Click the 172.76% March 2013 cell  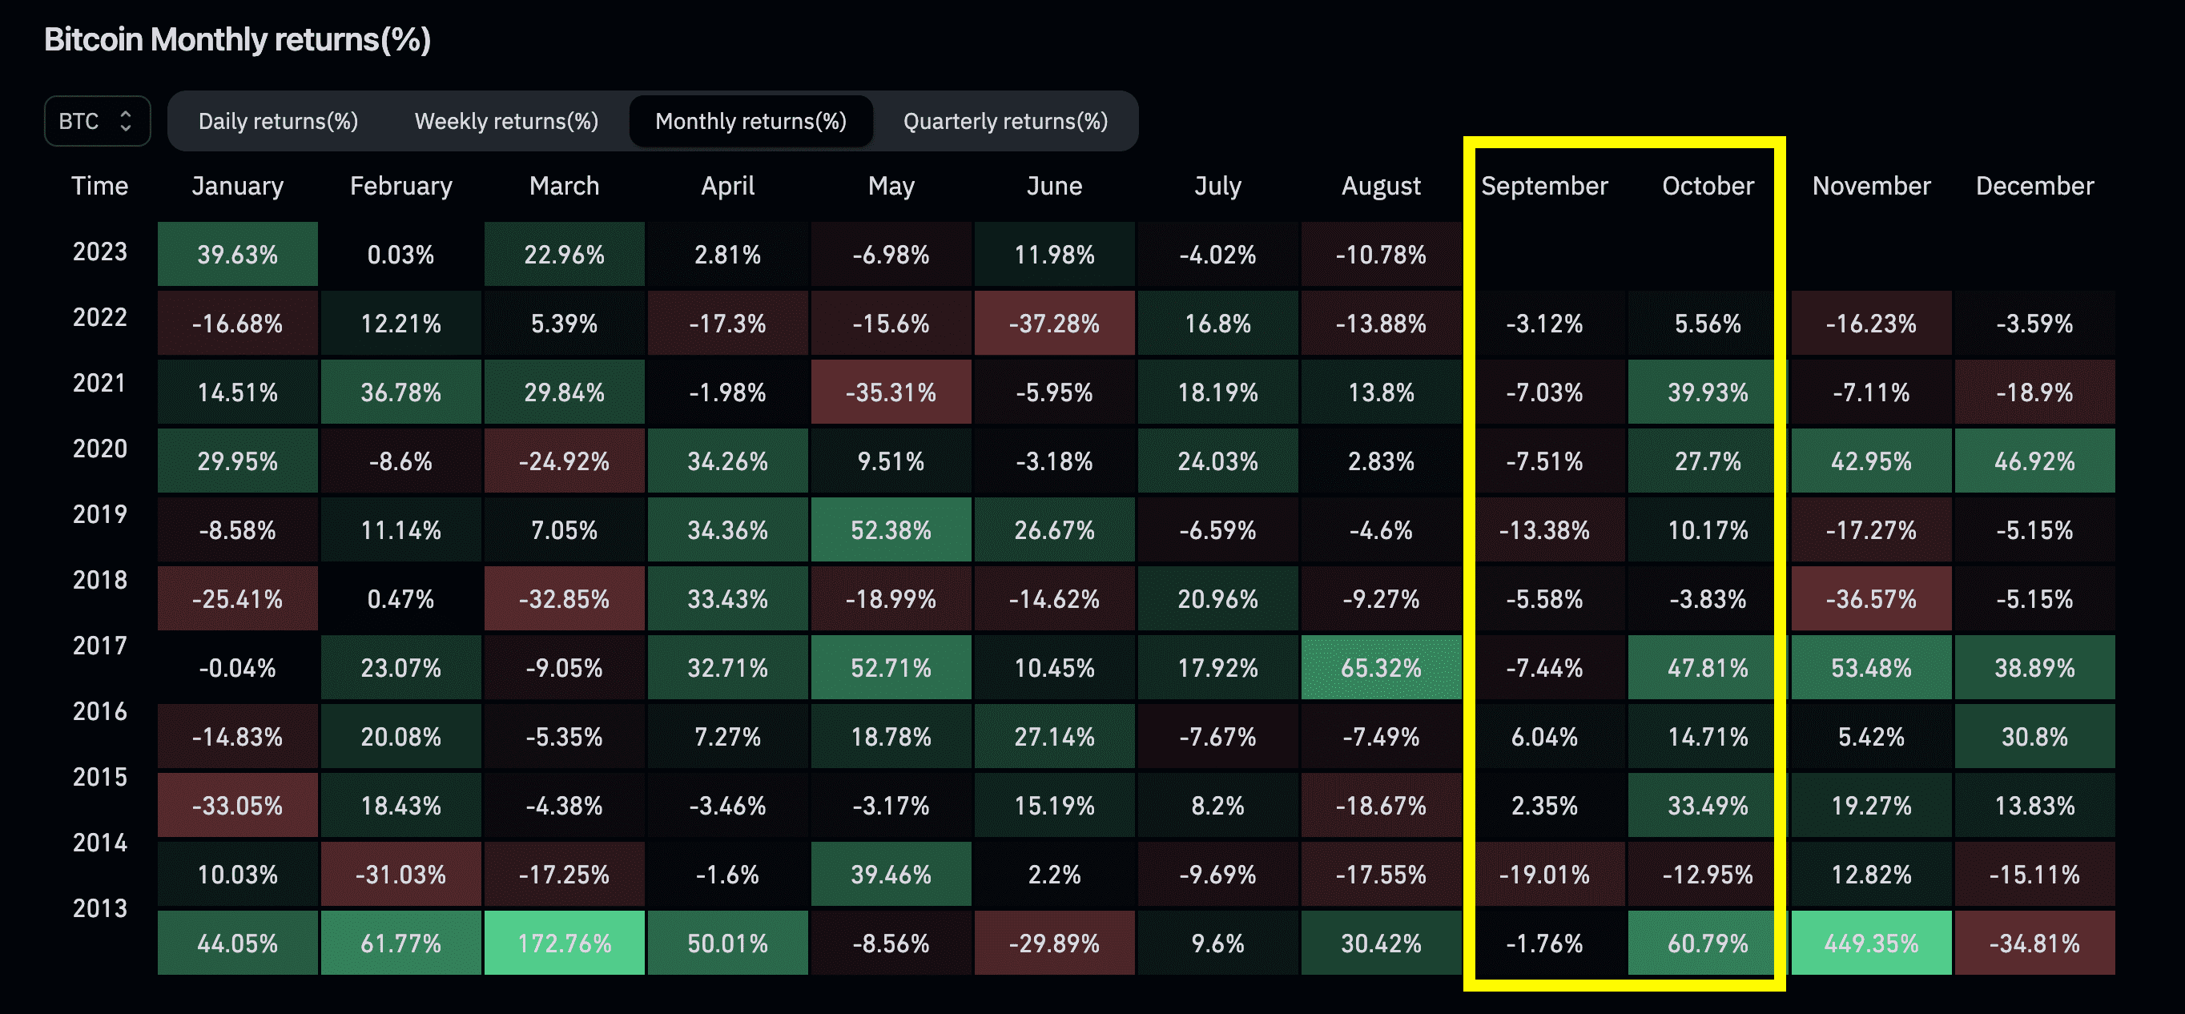tap(564, 943)
